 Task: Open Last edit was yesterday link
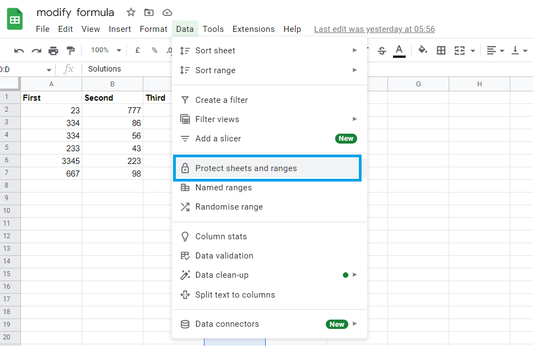[374, 29]
